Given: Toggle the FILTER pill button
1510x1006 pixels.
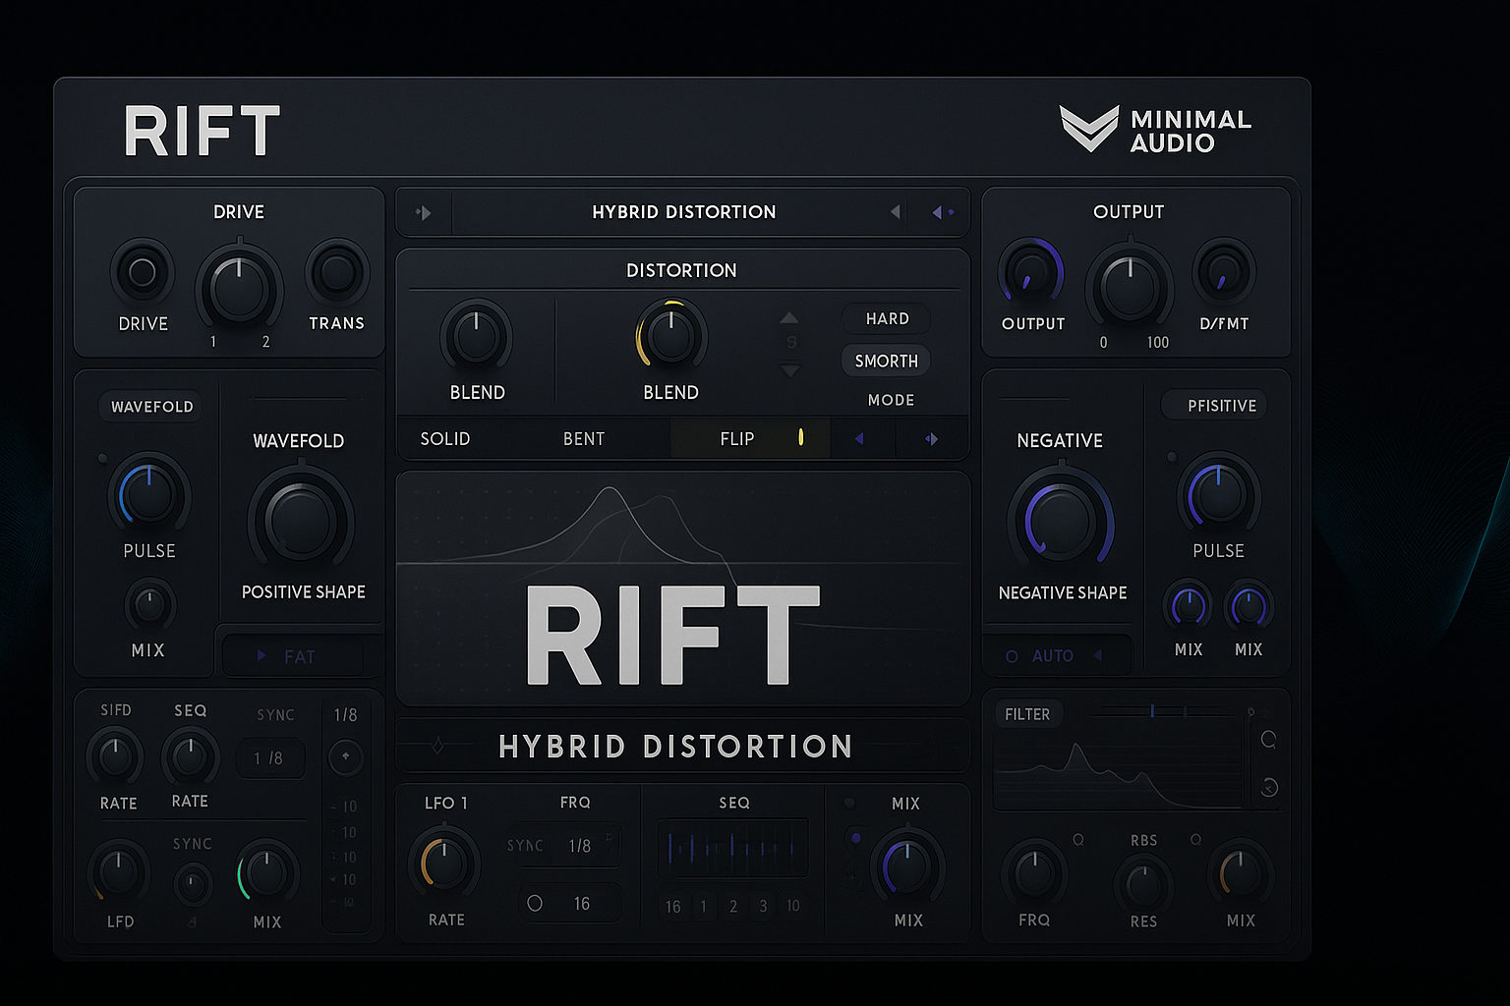Looking at the screenshot, I should [1027, 714].
